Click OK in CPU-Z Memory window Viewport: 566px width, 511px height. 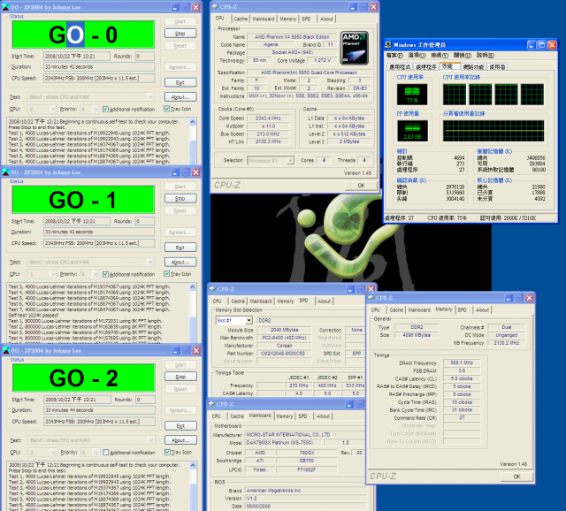[516, 477]
